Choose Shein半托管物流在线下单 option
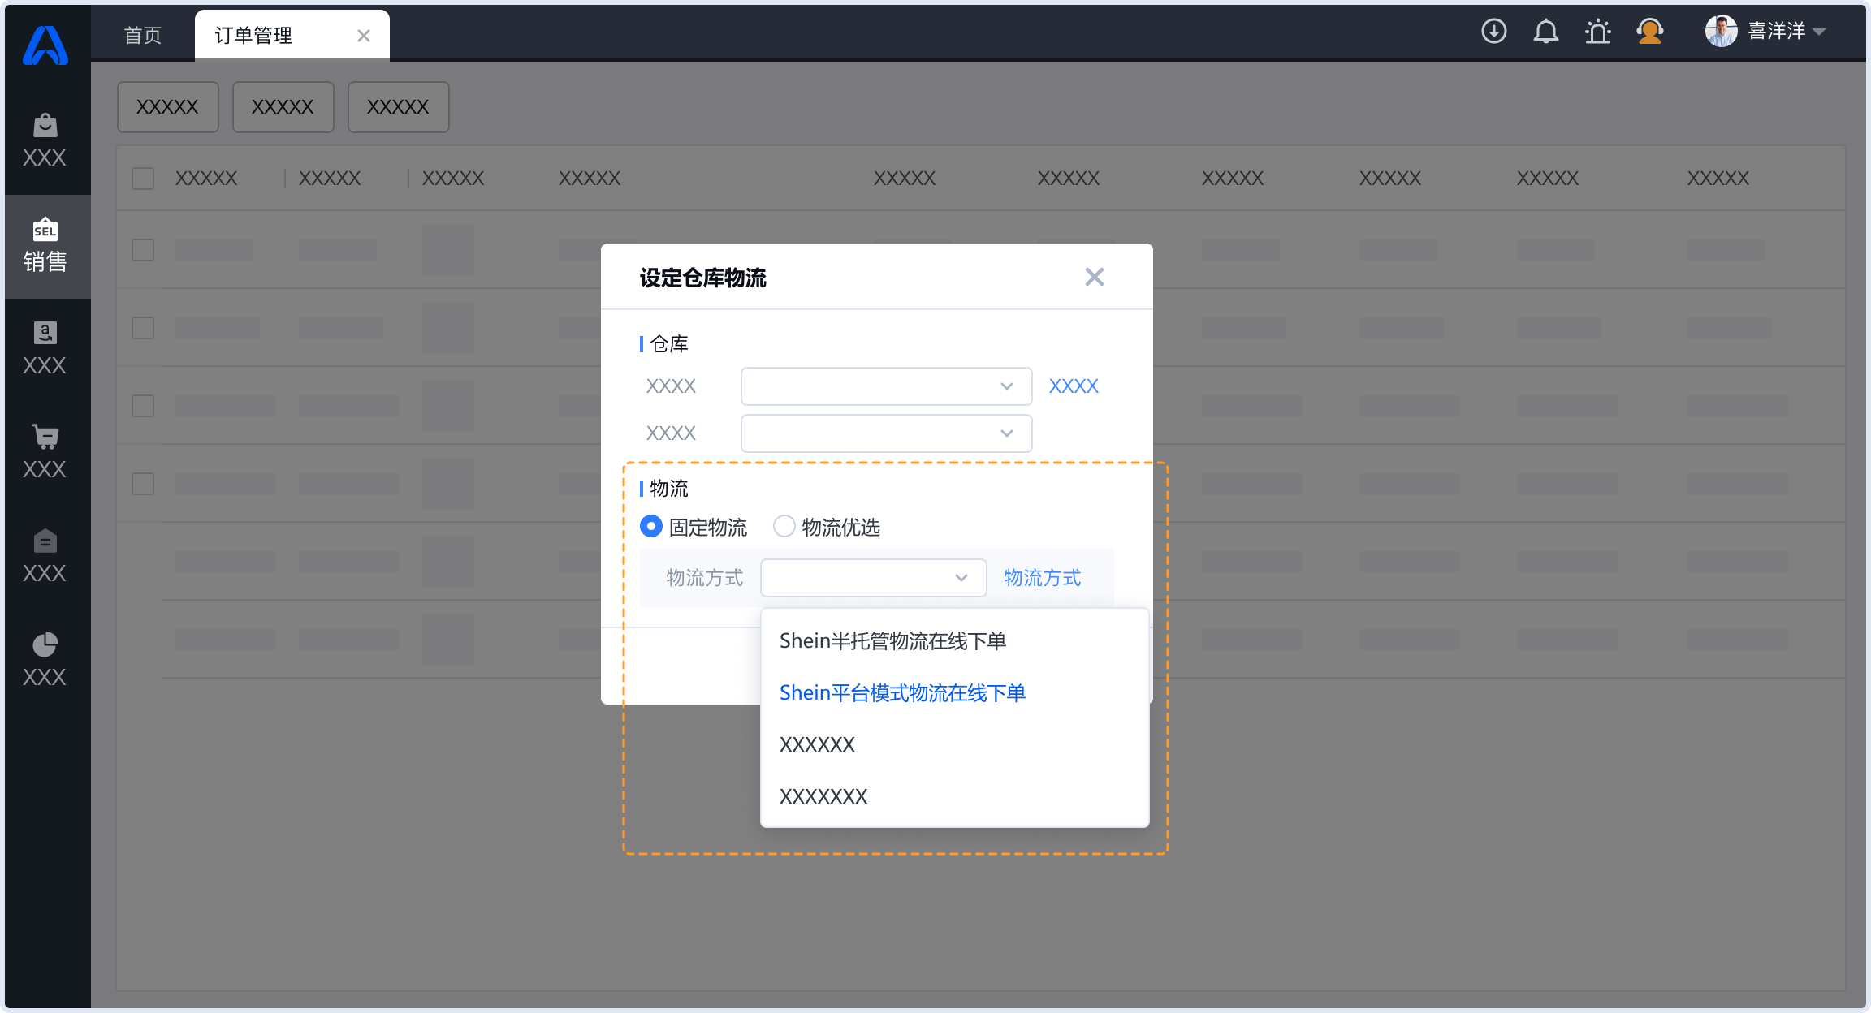The image size is (1871, 1013). (892, 641)
